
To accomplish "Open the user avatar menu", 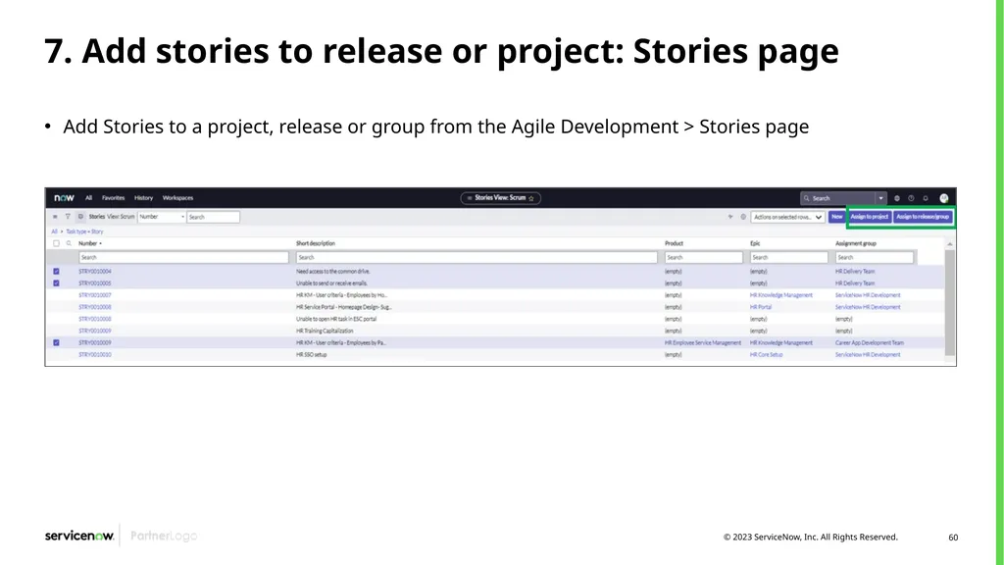I will (x=944, y=198).
